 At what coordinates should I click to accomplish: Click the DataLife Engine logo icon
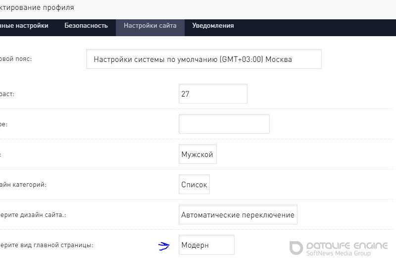[297, 249]
